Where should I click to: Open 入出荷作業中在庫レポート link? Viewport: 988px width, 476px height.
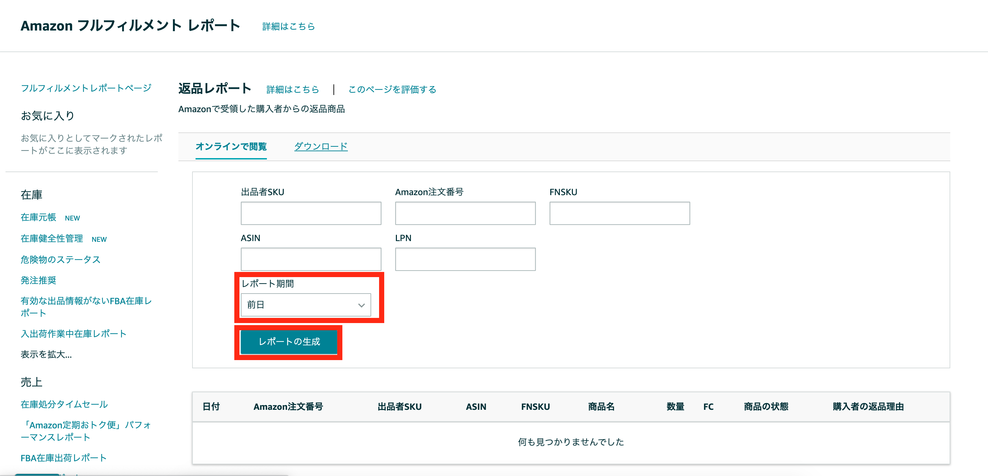pyautogui.click(x=74, y=334)
